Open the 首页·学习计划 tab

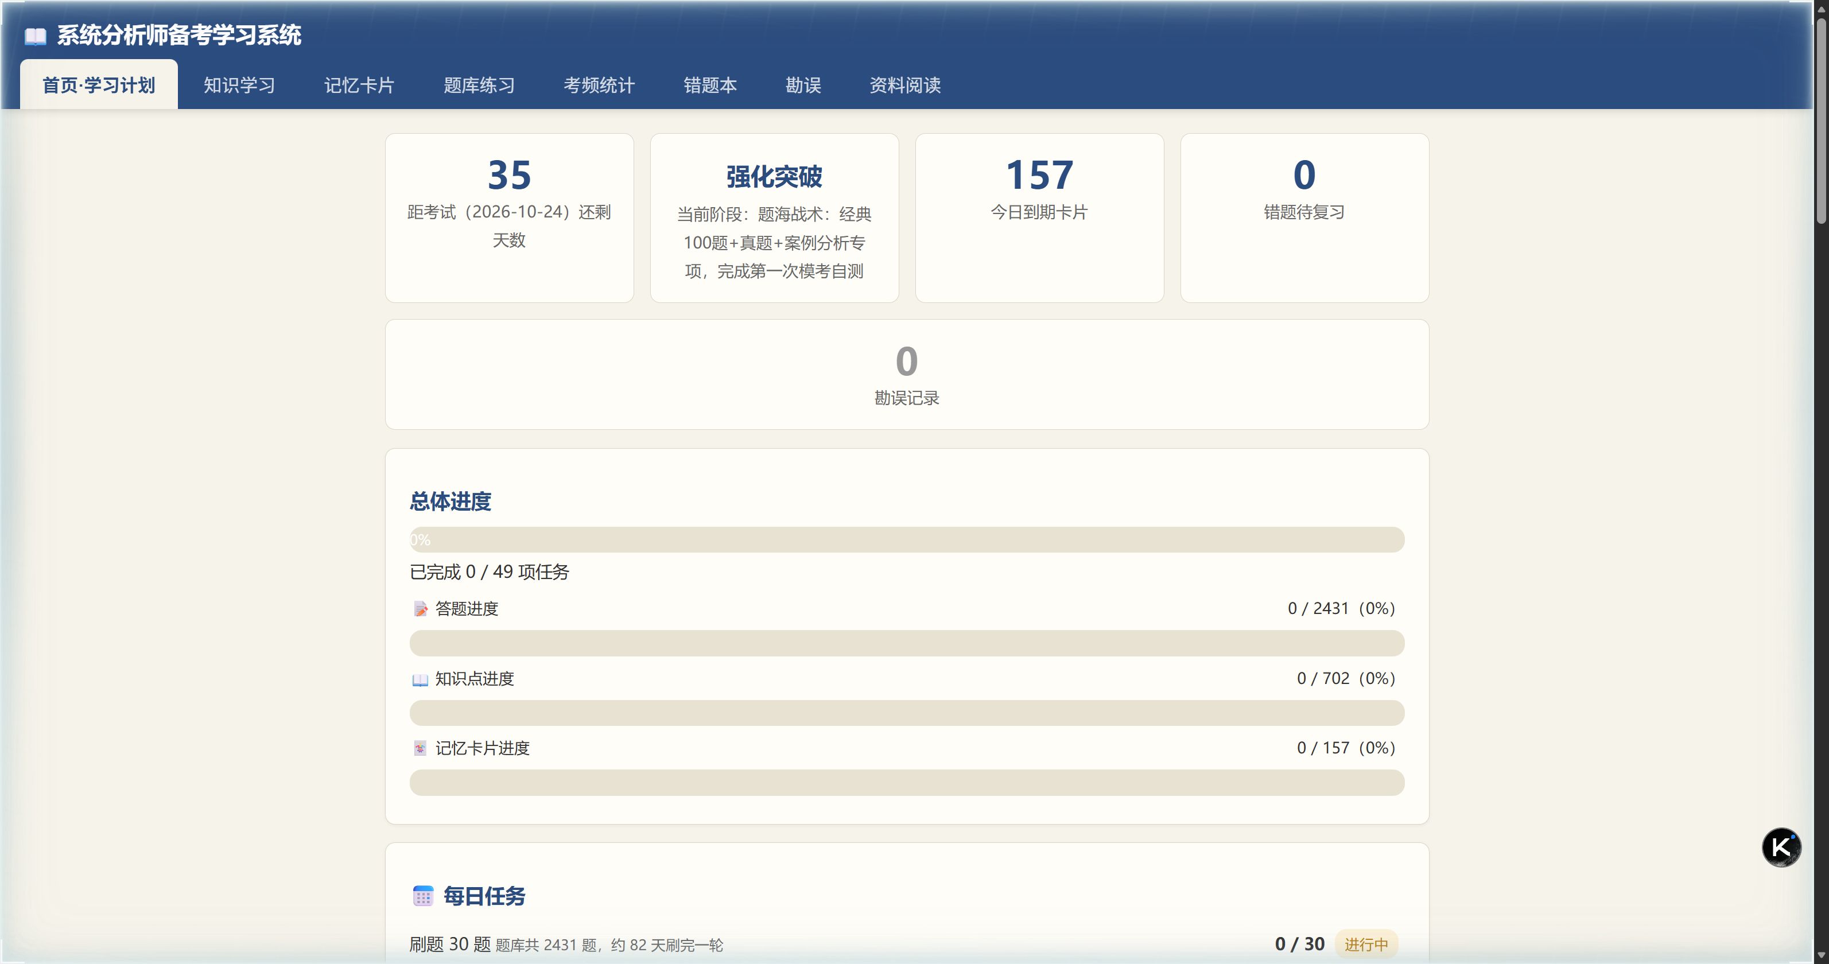pyautogui.click(x=99, y=84)
